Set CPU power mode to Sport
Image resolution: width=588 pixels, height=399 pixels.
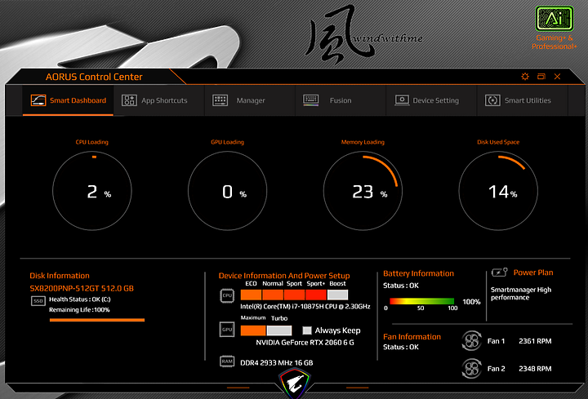pyautogui.click(x=294, y=295)
